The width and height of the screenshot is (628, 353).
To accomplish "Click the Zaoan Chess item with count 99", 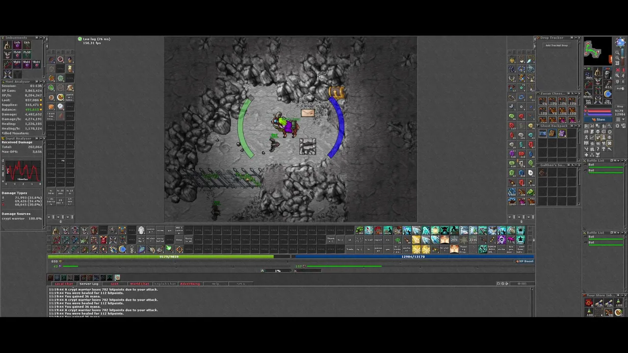I will click(x=552, y=111).
